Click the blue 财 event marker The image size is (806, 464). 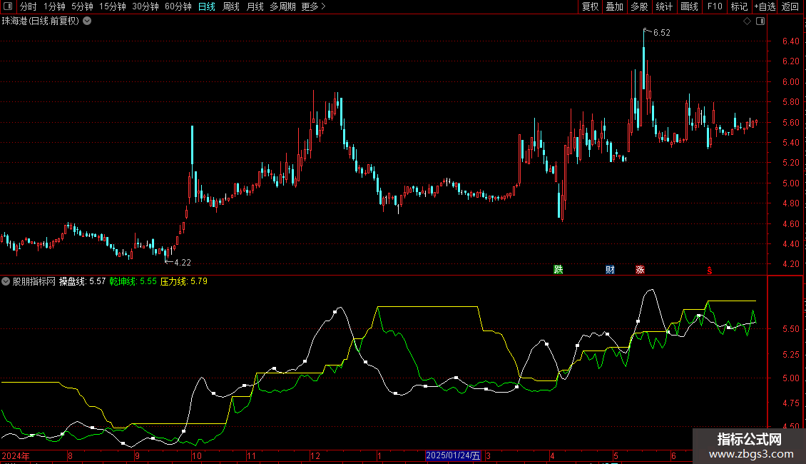[610, 270]
